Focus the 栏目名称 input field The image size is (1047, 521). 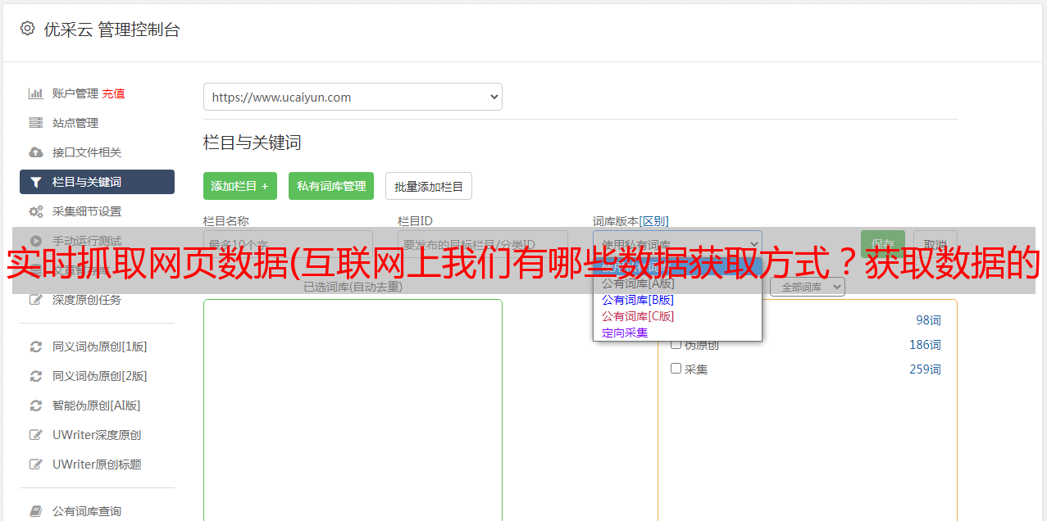288,244
